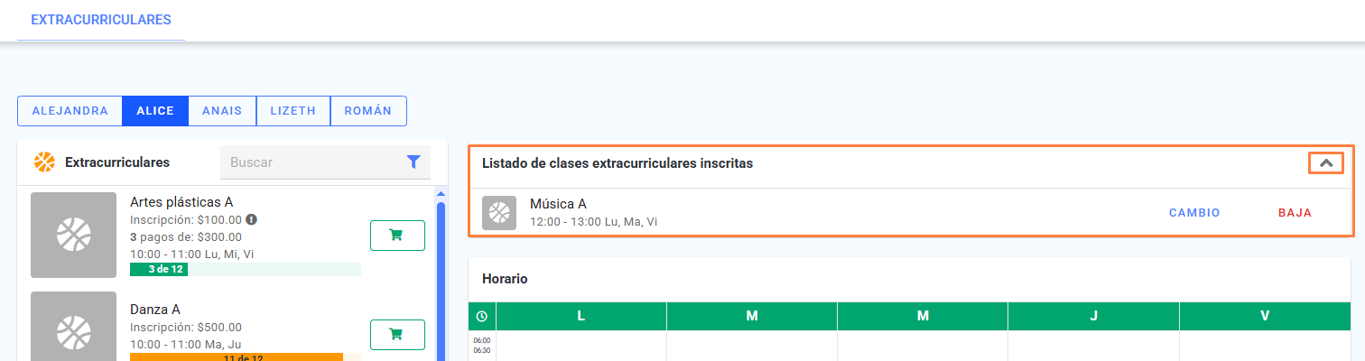The width and height of the screenshot is (1365, 361).
Task: Click the filter funnel icon
Action: click(413, 162)
